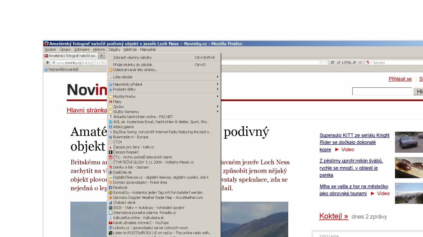Open the Nápověda menu
Image resolution: width=423 pixels, height=237 pixels.
(148, 50)
